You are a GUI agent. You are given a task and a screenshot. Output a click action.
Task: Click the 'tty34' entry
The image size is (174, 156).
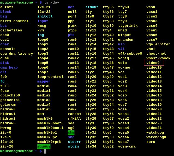tap(91, 146)
